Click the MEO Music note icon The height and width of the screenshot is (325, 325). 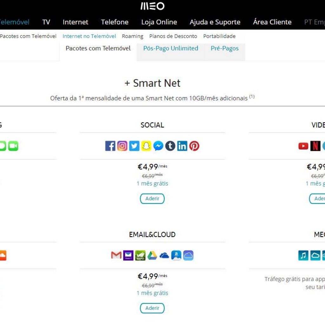click(303, 255)
